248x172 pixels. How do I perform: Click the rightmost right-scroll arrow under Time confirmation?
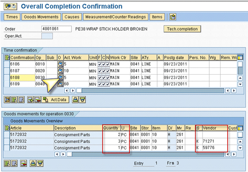click(x=234, y=90)
